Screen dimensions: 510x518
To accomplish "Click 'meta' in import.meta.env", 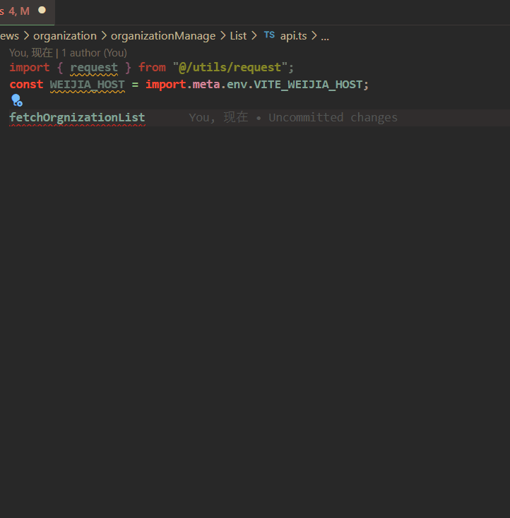I will pyautogui.click(x=206, y=85).
